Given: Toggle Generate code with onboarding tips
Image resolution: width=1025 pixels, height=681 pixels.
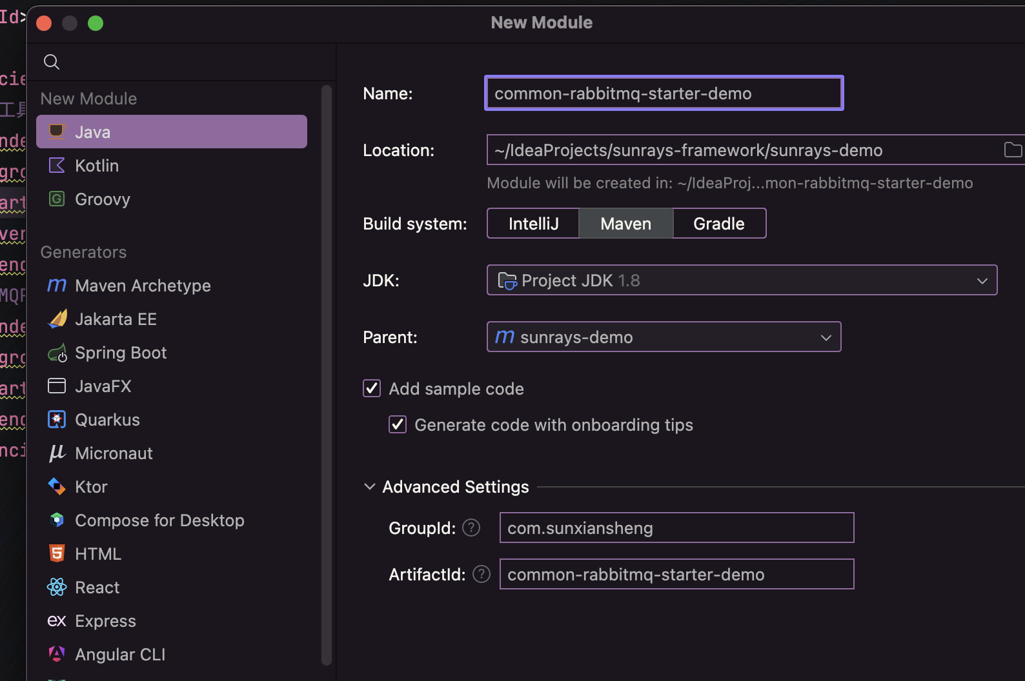Looking at the screenshot, I should (398, 424).
